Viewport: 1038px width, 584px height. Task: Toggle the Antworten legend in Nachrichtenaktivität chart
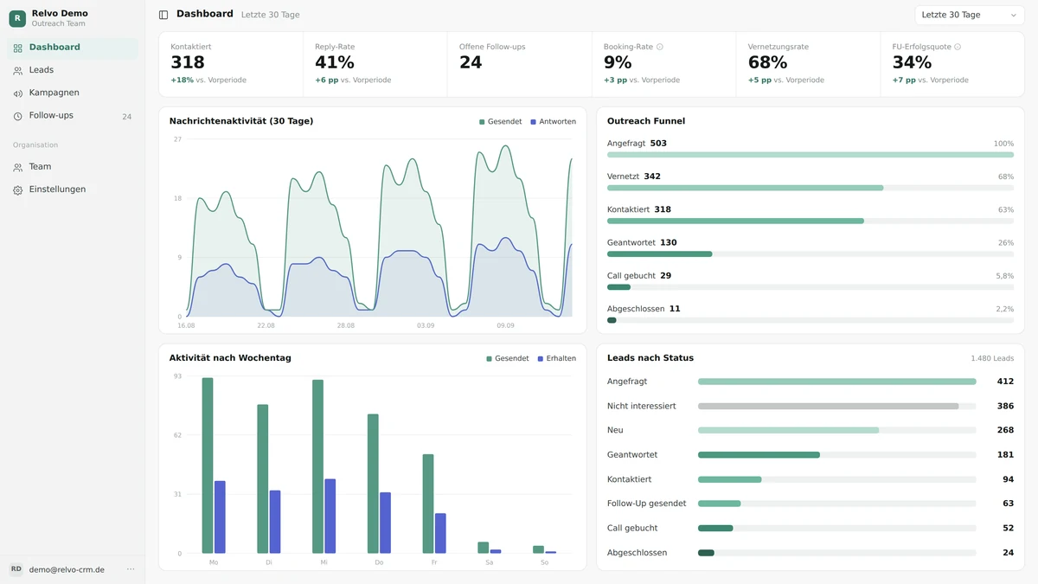(553, 122)
